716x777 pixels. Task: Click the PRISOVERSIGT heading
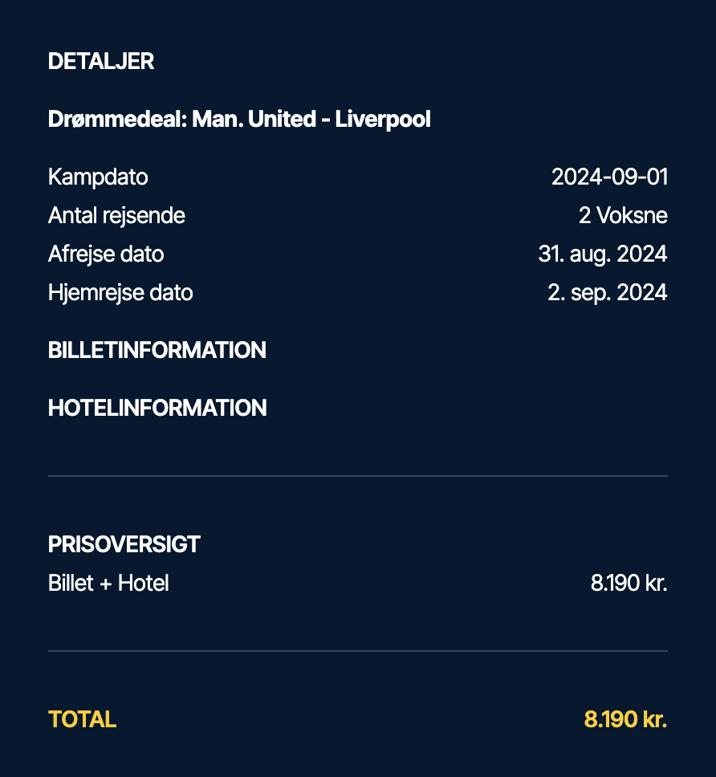pyautogui.click(x=124, y=544)
